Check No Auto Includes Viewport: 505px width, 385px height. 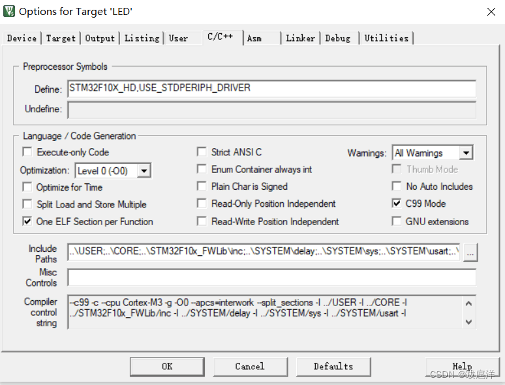coord(397,186)
